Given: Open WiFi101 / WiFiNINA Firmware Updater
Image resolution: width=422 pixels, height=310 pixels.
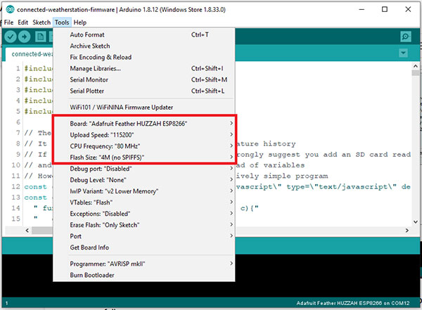Looking at the screenshot, I should pos(121,108).
